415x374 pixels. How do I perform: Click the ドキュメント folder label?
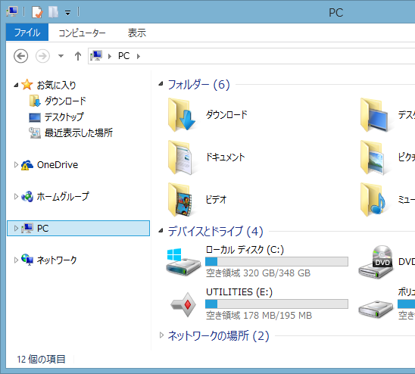click(225, 157)
